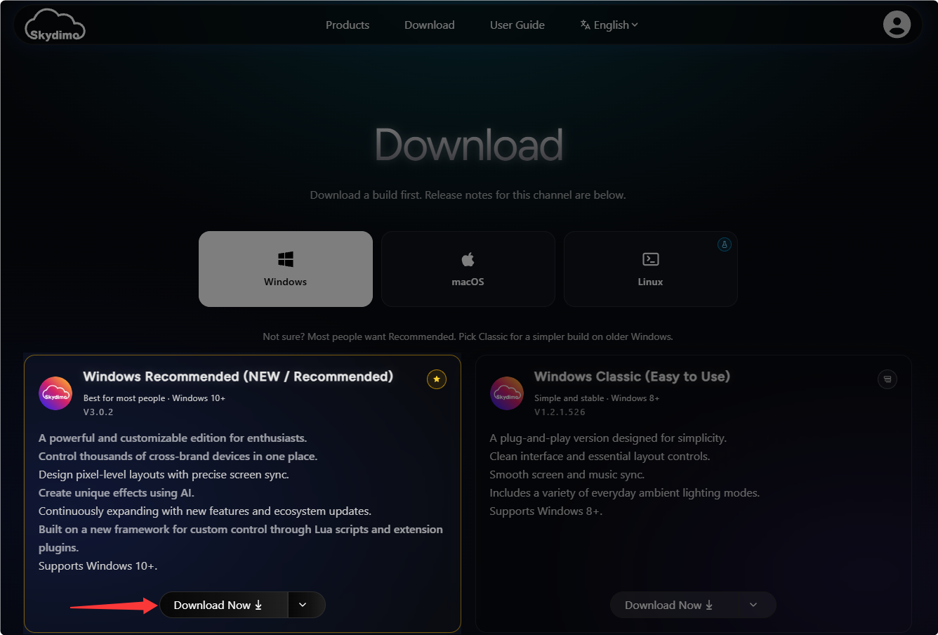Click "Download a build first" release notes subtitle

(468, 195)
